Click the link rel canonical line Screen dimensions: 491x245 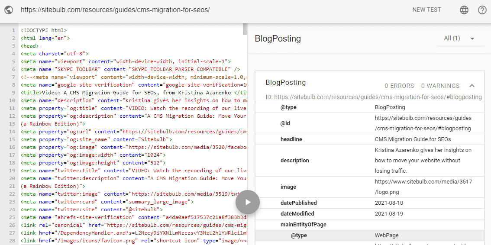[134, 225]
